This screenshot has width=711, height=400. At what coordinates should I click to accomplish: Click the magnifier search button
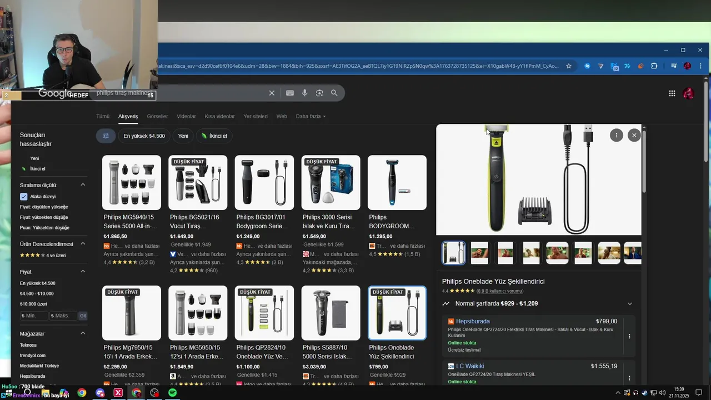(334, 93)
